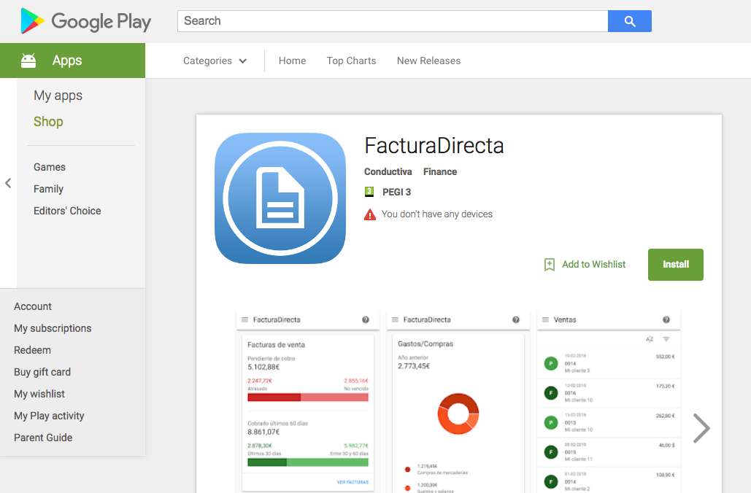Click the 175,20 € sales row
Screen dimensions: 751x493
[608, 393]
